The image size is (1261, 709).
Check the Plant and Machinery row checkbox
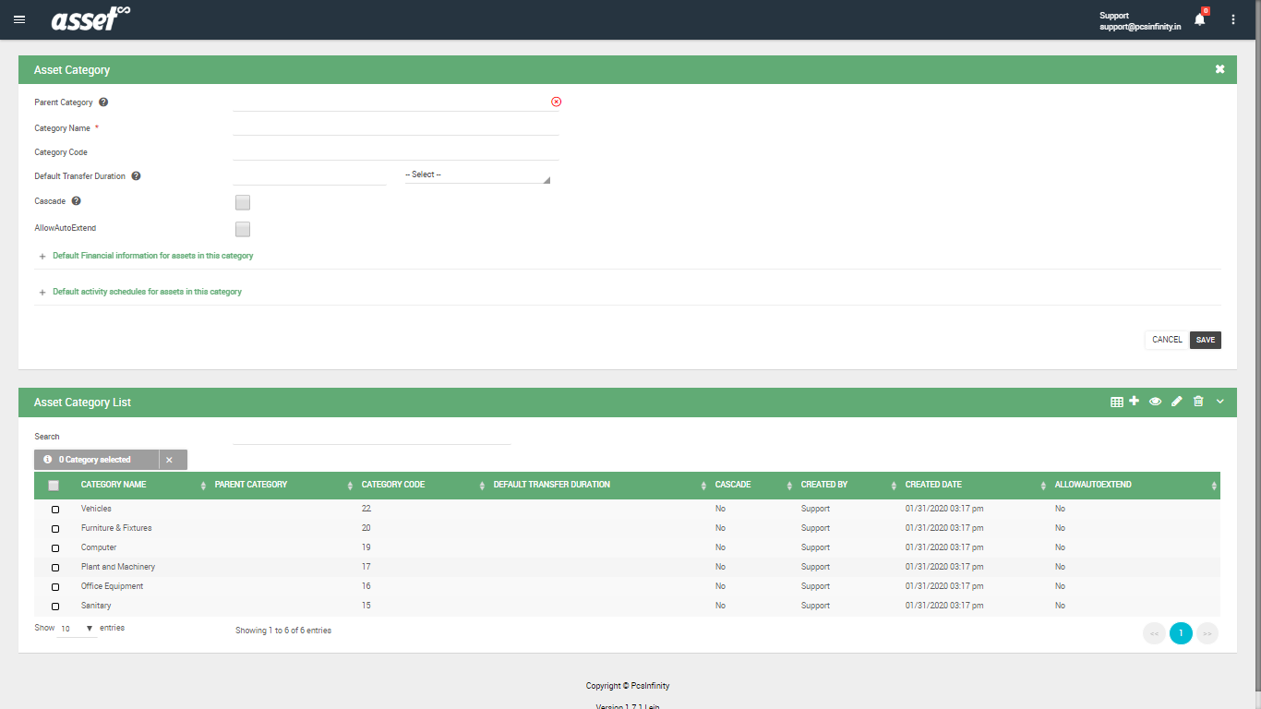[x=55, y=568]
